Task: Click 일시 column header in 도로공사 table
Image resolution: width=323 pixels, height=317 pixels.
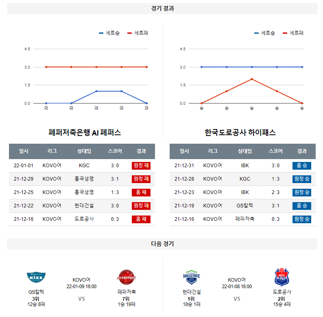Action: pyautogui.click(x=184, y=151)
